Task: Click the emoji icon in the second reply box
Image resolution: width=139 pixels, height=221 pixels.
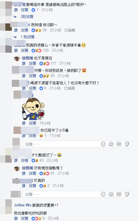Action: [103, 194]
